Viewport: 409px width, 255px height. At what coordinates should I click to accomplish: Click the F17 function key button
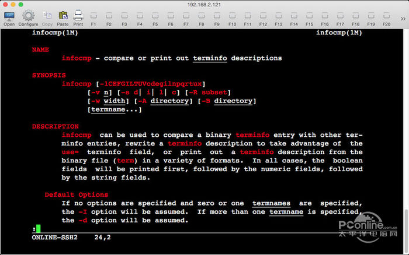pos(340,19)
